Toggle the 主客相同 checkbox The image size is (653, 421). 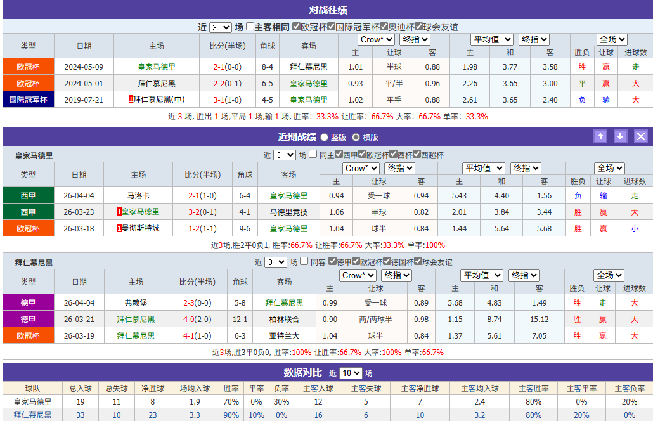click(249, 27)
